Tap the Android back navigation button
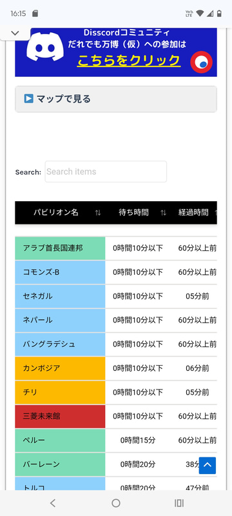Viewport: 232px width, 516px height. coord(53,503)
